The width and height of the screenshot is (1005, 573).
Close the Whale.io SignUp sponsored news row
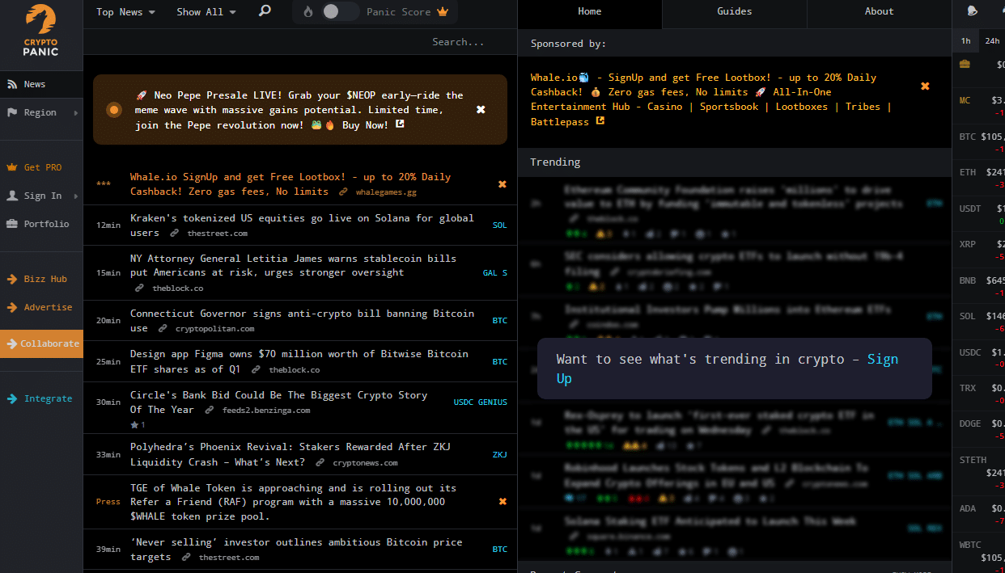point(502,184)
